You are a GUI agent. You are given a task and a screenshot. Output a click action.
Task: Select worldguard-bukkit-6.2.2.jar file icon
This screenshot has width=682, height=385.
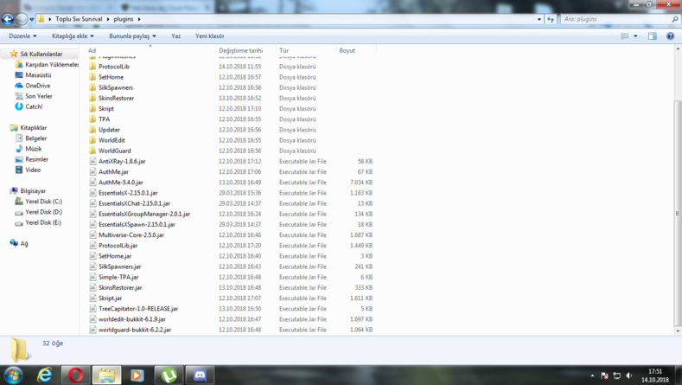(x=92, y=330)
